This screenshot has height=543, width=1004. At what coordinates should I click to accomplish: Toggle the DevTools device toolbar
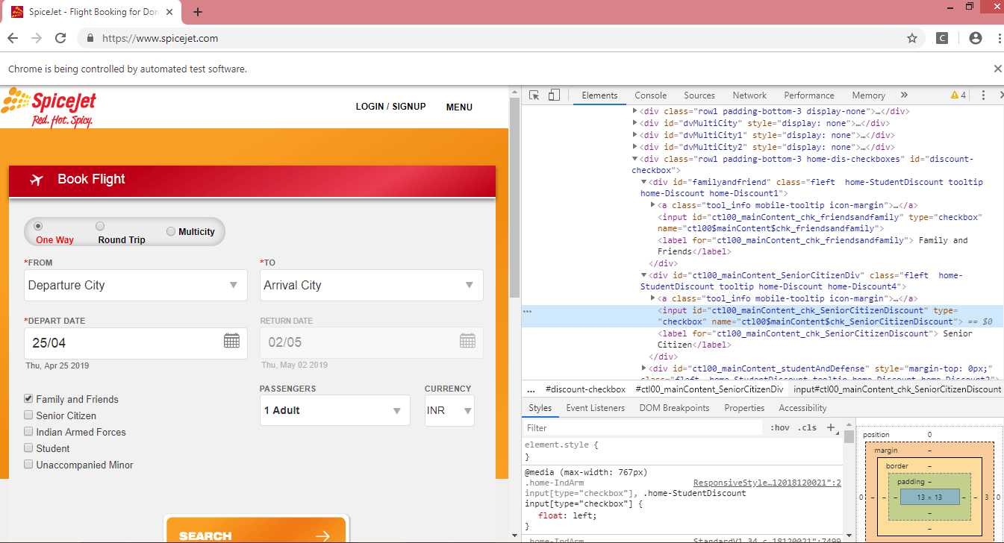[554, 95]
